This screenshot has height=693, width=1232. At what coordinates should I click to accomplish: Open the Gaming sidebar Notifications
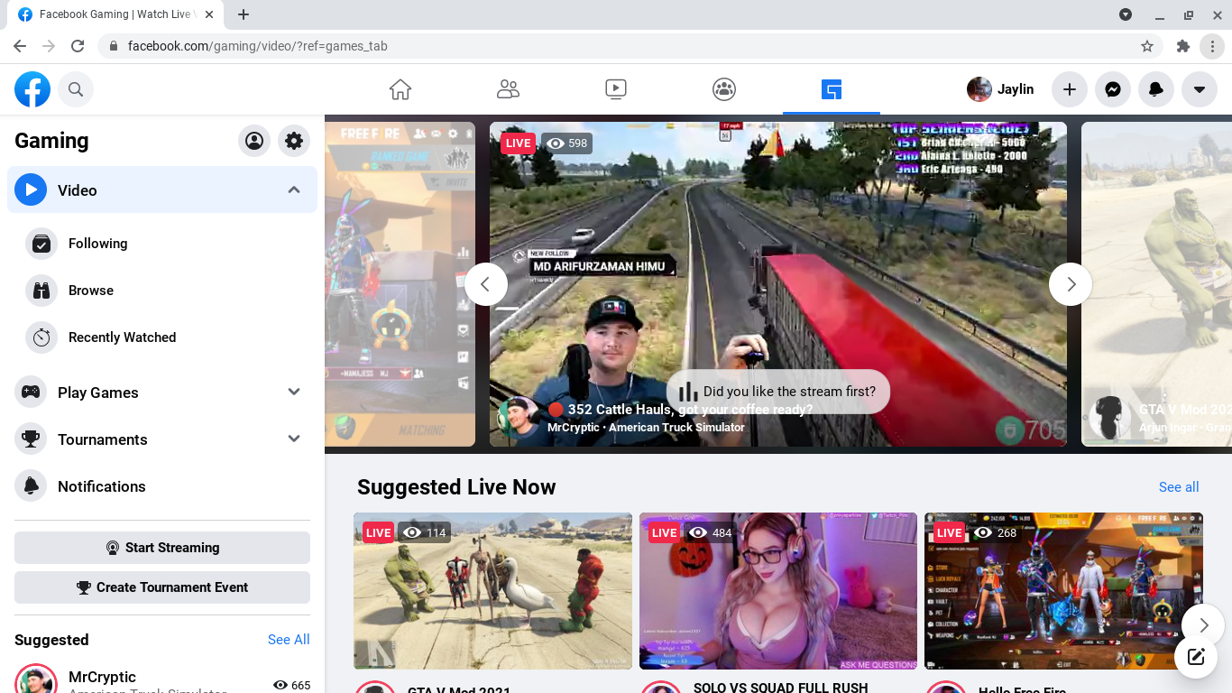click(x=162, y=486)
